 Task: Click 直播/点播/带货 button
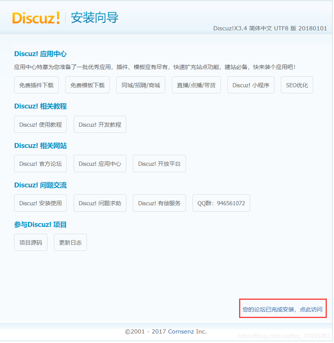click(x=197, y=85)
